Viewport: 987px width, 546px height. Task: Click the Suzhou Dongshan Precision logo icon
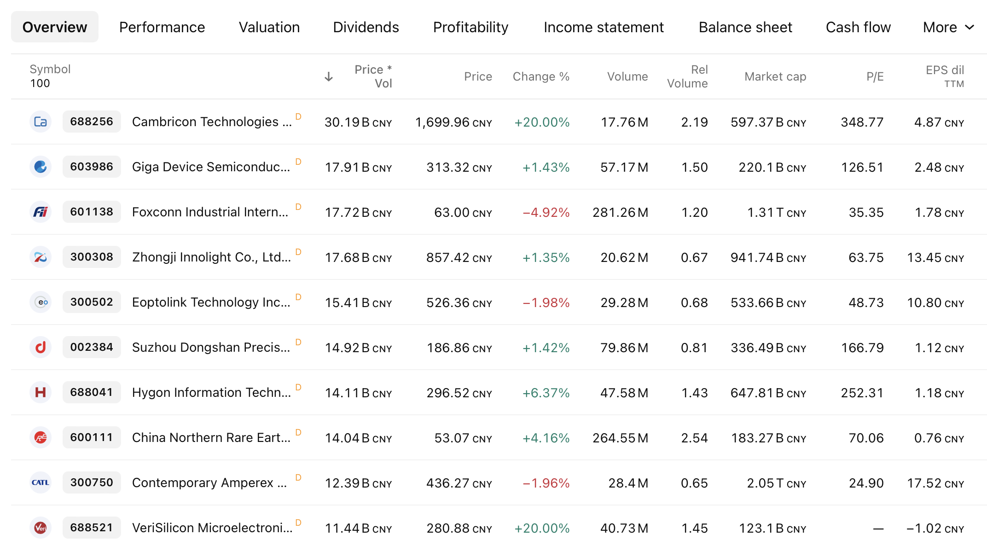click(41, 347)
